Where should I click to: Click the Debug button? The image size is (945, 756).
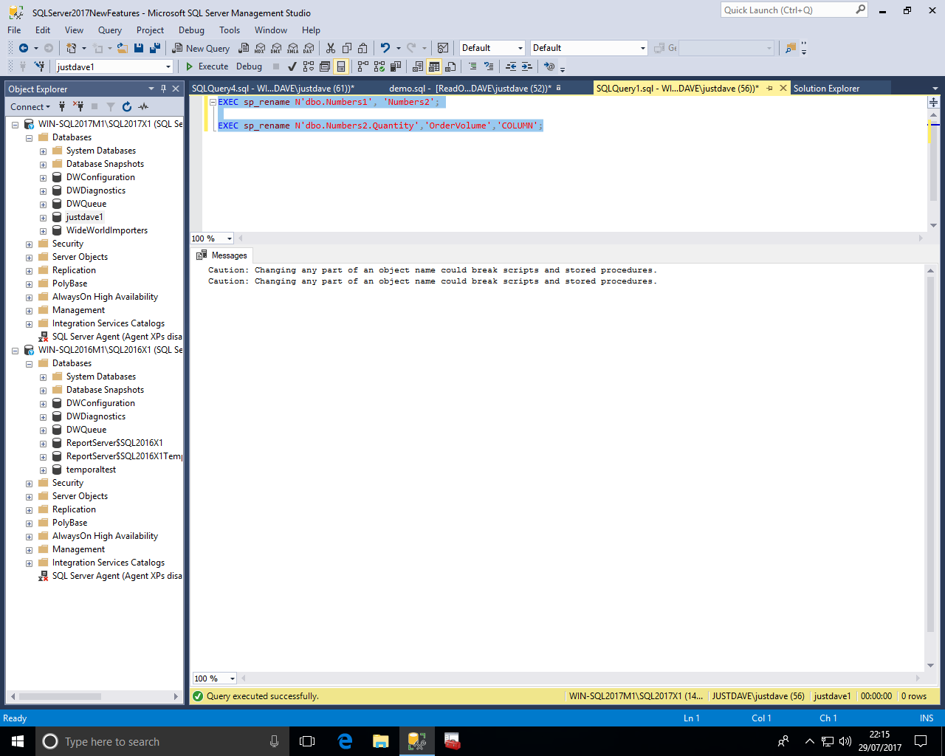click(x=249, y=66)
